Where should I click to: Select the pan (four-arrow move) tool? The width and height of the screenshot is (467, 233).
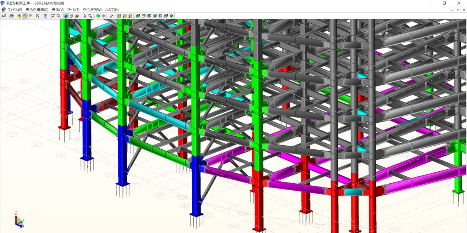pos(30,16)
